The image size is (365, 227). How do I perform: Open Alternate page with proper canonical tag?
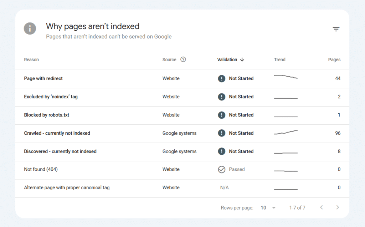[x=67, y=187]
